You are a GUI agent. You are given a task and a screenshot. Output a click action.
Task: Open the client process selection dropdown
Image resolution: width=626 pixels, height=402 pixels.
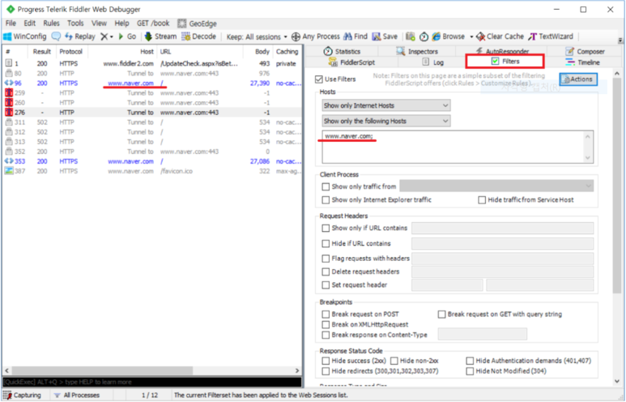pos(496,186)
